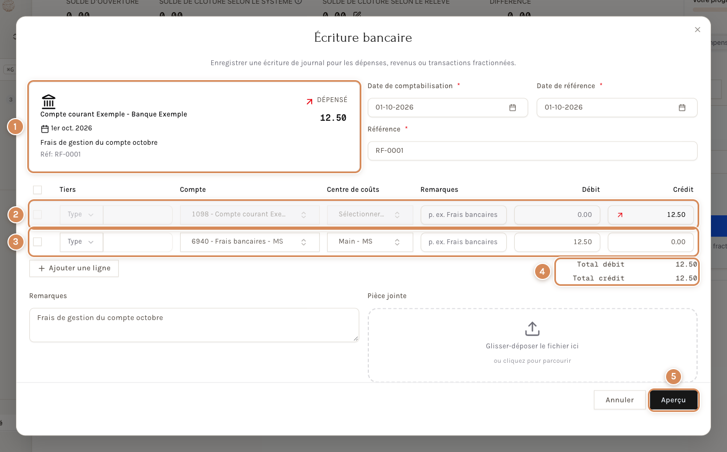Open the calendar icon in Date de comptabilisation
The width and height of the screenshot is (727, 452).
click(x=513, y=107)
